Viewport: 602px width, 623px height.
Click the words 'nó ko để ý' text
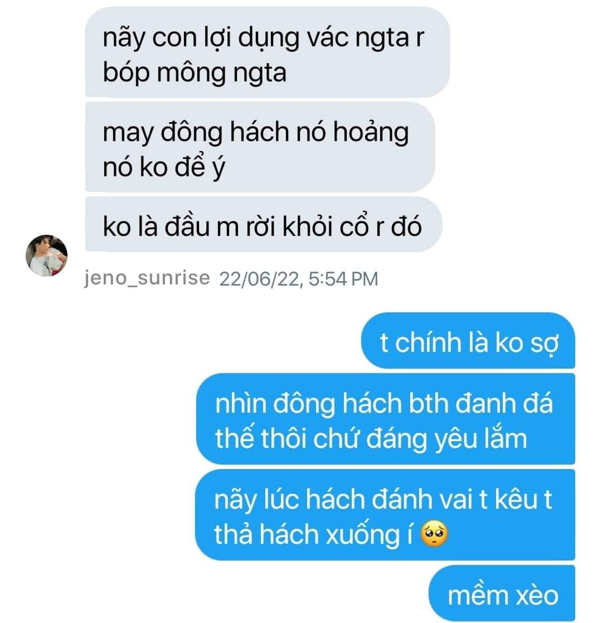tap(164, 167)
